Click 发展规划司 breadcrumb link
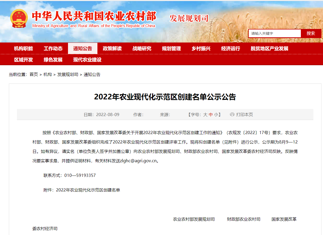 [68, 75]
